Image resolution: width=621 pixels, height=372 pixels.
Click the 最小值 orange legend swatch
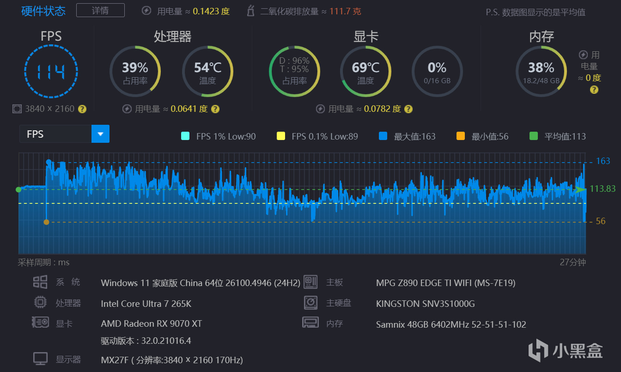[x=460, y=136]
